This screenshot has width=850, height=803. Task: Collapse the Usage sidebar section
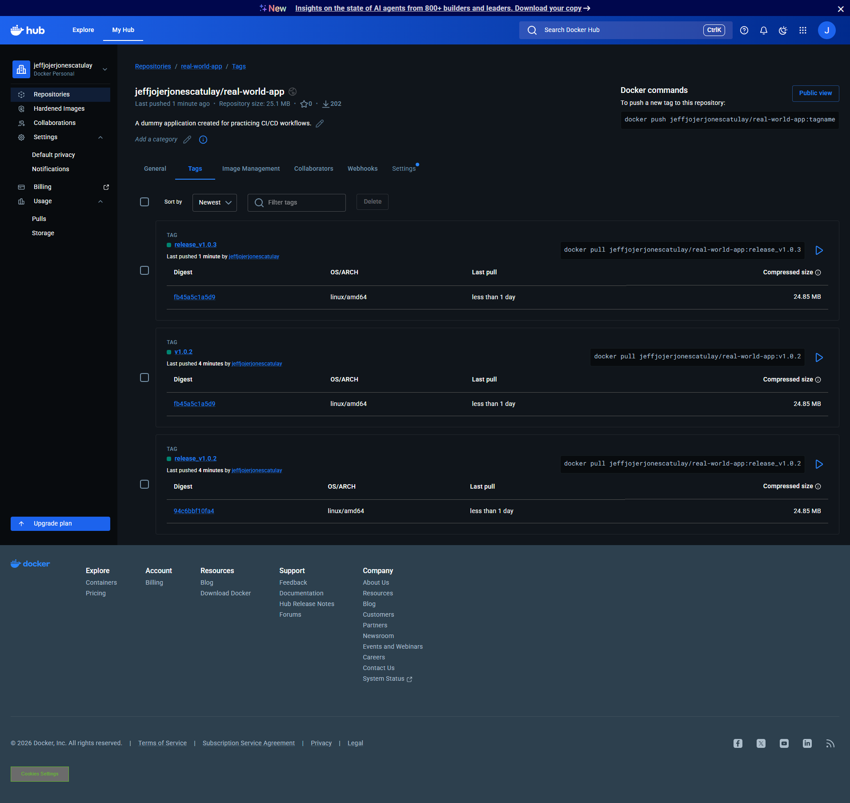point(100,201)
